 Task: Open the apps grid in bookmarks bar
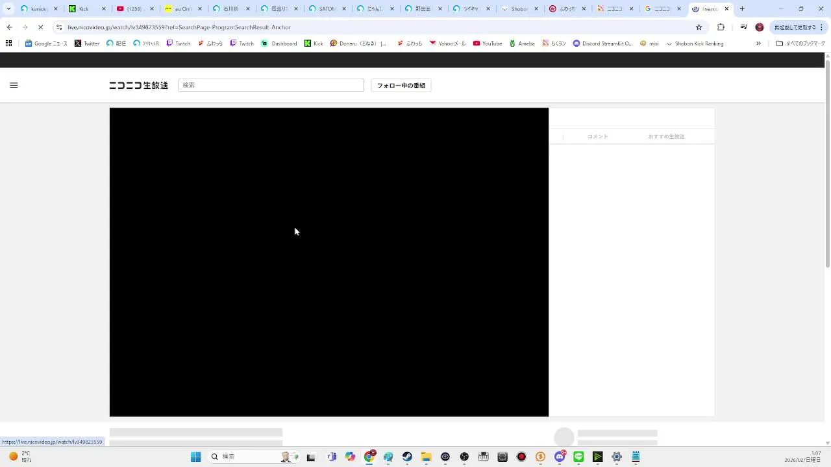8,43
